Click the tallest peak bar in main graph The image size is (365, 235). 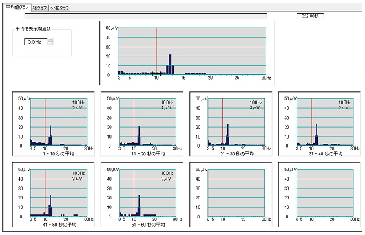(170, 65)
